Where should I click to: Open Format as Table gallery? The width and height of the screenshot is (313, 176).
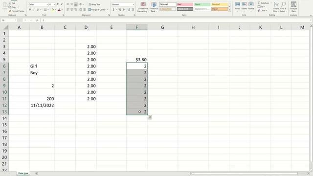pos(154,7)
